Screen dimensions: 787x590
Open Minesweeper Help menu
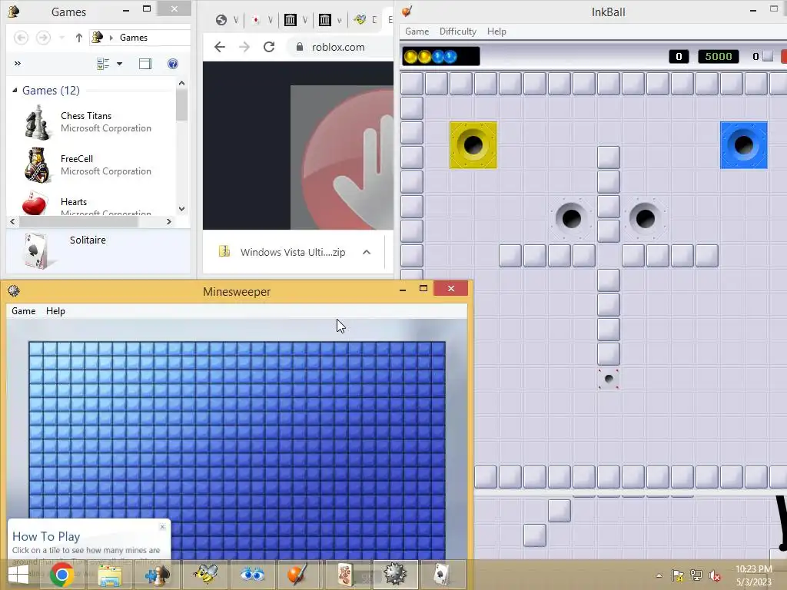point(55,311)
